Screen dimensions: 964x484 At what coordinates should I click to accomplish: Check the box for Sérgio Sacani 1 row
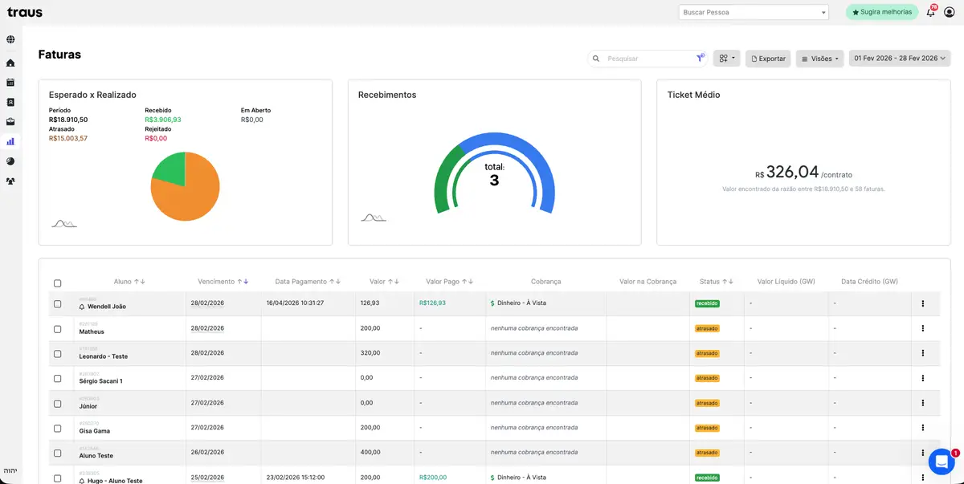57,379
